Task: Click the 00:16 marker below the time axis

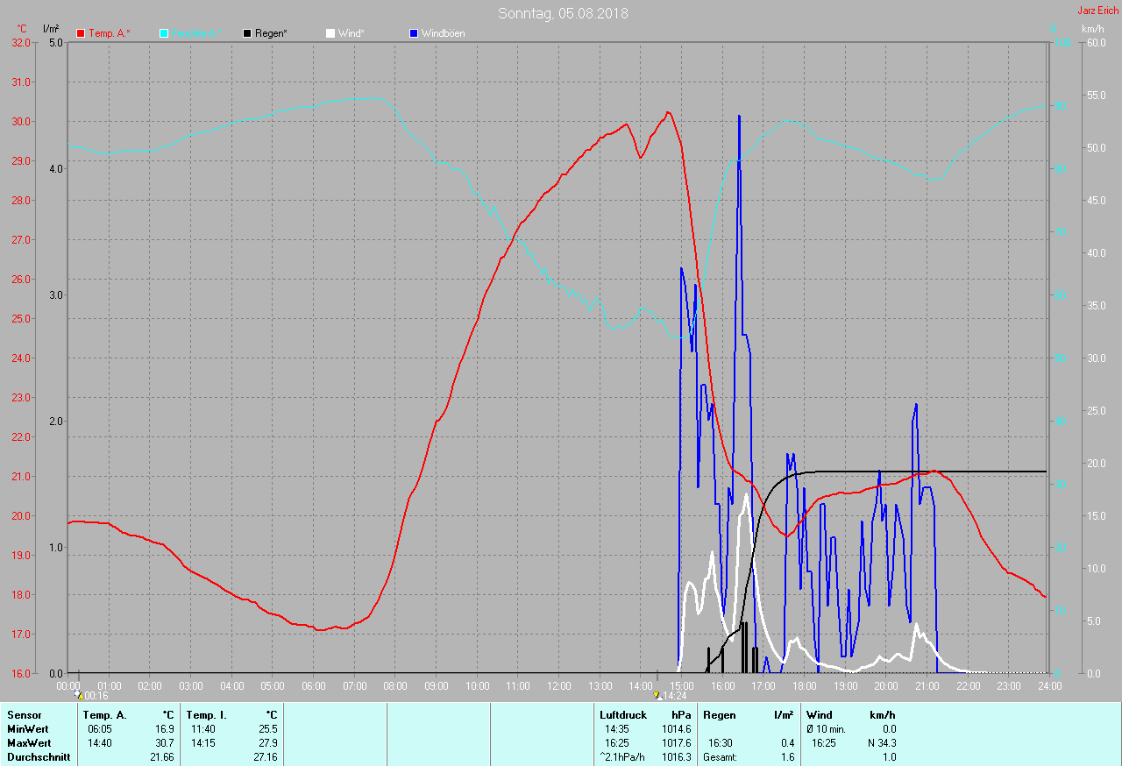Action: 93,696
